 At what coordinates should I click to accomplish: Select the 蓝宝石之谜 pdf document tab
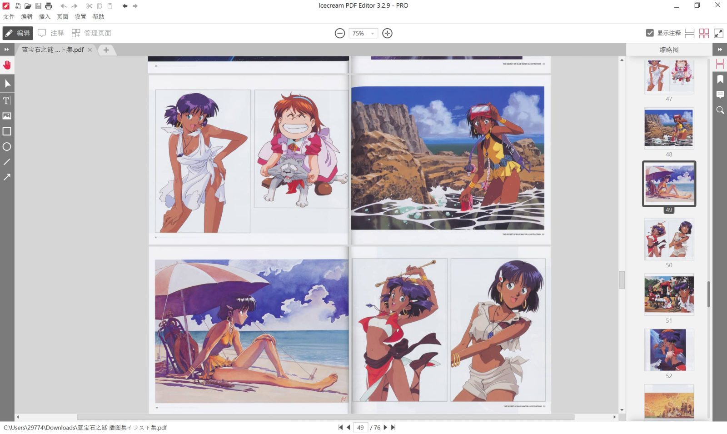pos(53,50)
